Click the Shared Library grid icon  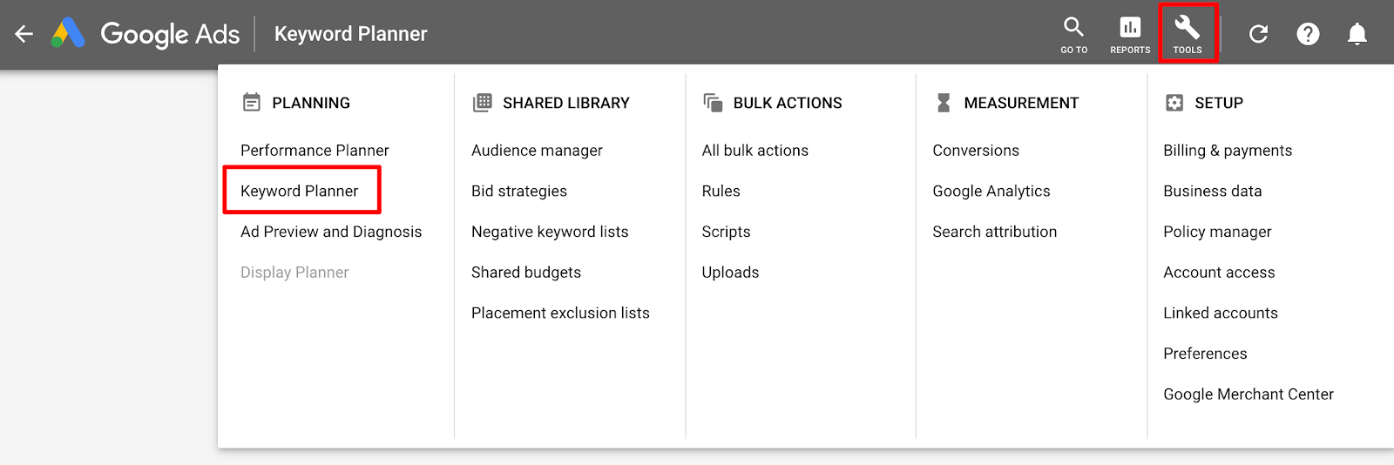(483, 103)
